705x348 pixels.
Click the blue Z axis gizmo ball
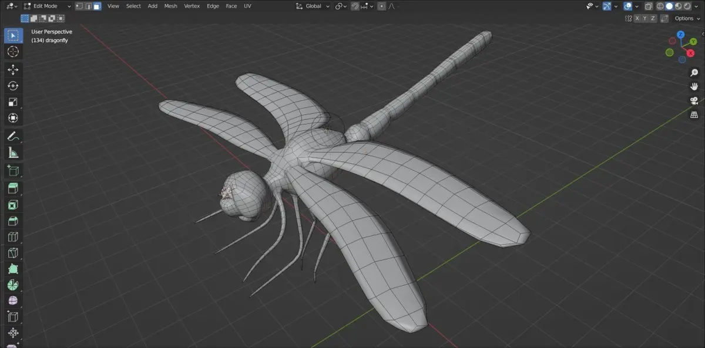click(680, 35)
